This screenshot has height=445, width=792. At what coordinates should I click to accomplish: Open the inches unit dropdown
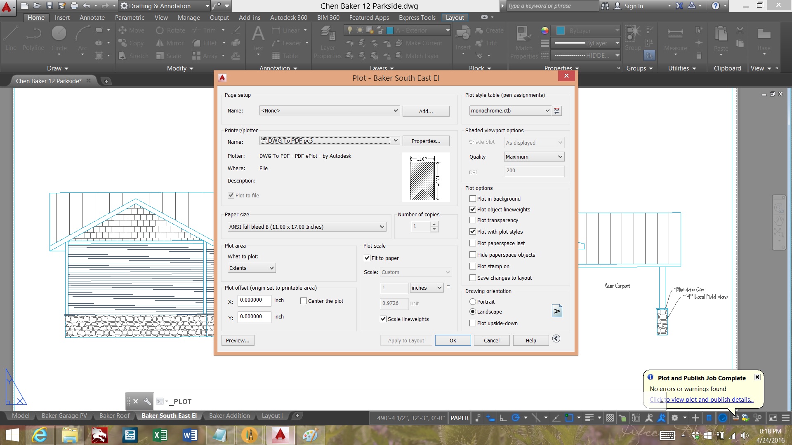[427, 288]
